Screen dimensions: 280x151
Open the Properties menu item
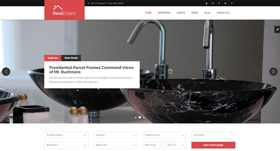coord(164,13)
